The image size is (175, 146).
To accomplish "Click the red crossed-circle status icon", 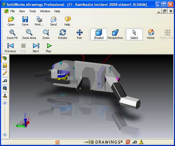I will pyautogui.click(x=128, y=142).
